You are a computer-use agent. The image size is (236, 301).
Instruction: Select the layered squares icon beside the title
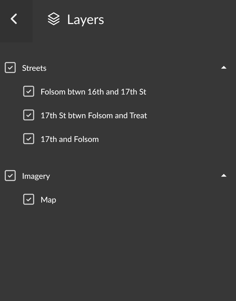tap(54, 19)
